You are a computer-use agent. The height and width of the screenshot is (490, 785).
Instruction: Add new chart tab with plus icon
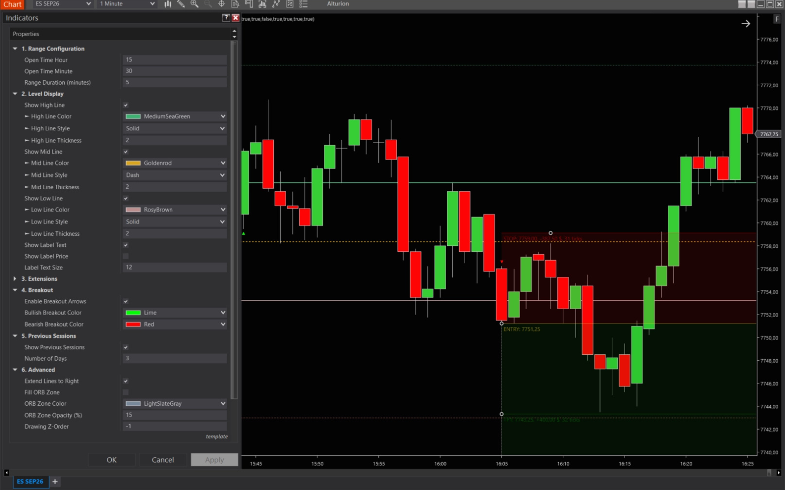55,482
